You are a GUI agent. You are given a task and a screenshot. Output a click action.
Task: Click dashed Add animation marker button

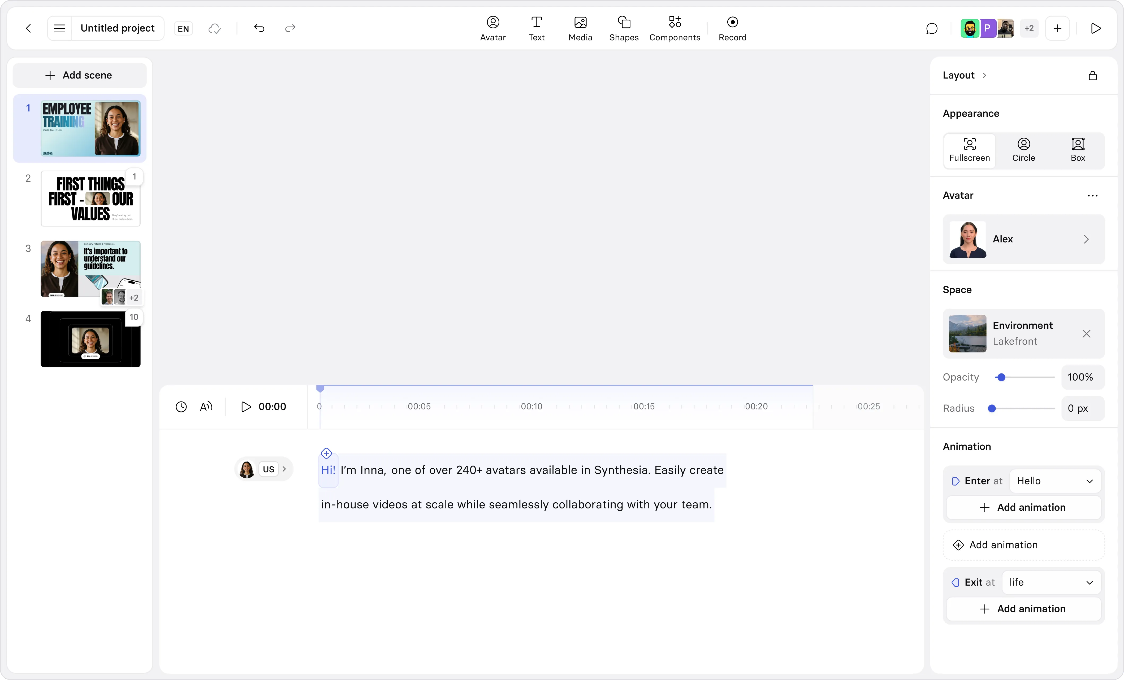tap(1024, 544)
